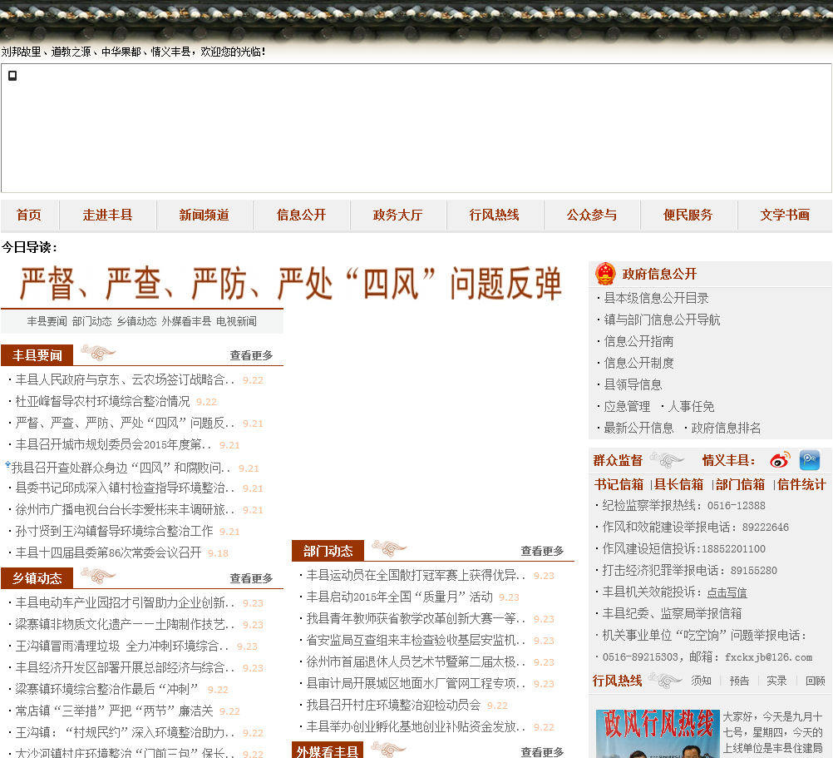This screenshot has height=758, width=833.
Task: Switch to the 乡镇动态 sub-tab under the headline
Action: 136,321
